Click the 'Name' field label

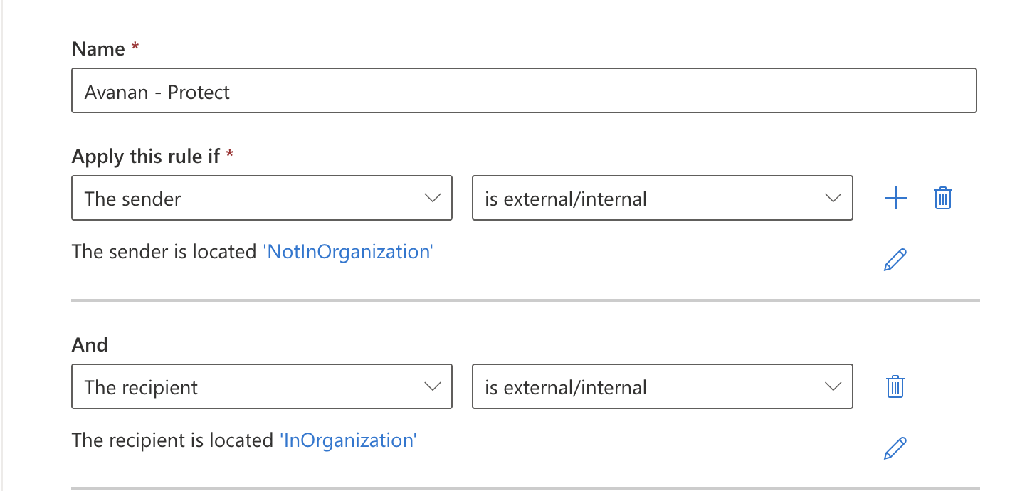pos(99,49)
